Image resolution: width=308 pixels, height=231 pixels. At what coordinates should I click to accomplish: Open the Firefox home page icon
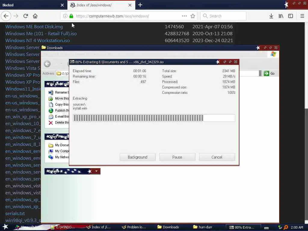coord(35,16)
